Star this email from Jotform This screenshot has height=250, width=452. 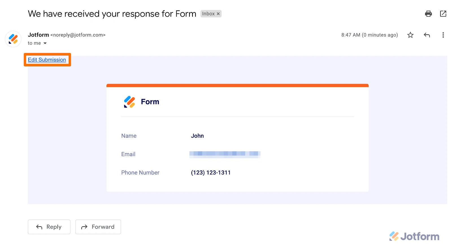coord(410,35)
